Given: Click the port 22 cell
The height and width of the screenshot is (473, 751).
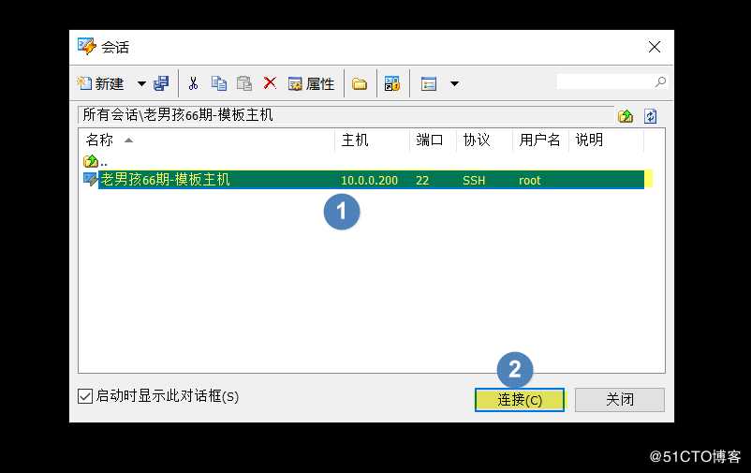Looking at the screenshot, I should pyautogui.click(x=422, y=180).
